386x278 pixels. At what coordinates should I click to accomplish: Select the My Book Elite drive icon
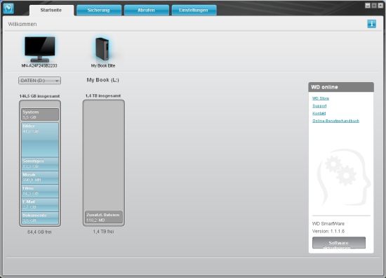click(x=102, y=48)
